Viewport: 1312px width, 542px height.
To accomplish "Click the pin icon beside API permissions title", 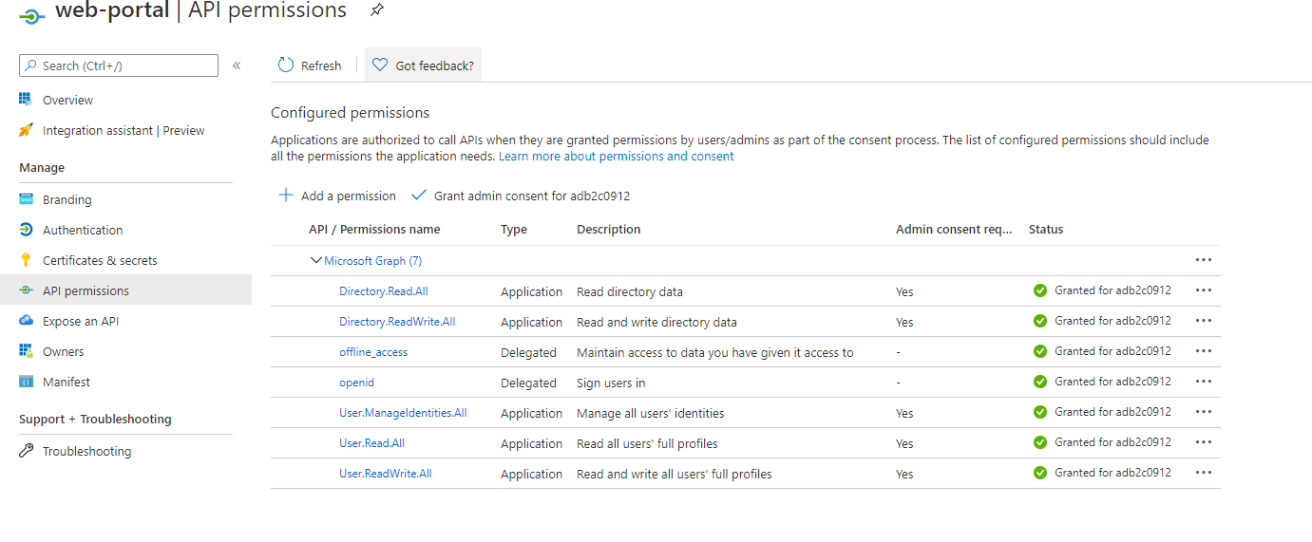I will [x=377, y=10].
